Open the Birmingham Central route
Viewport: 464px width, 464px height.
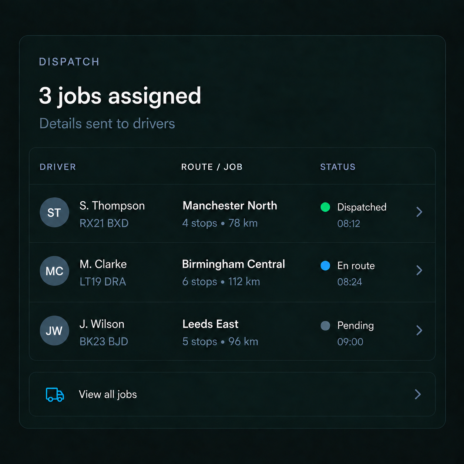[233, 264]
